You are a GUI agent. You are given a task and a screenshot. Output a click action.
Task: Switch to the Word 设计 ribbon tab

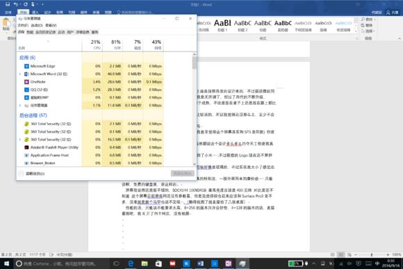pos(47,13)
